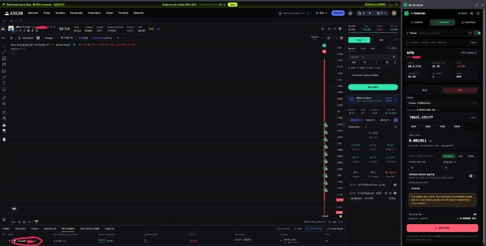
Task: Switch to the Top Traders tab
Action: [67, 228]
